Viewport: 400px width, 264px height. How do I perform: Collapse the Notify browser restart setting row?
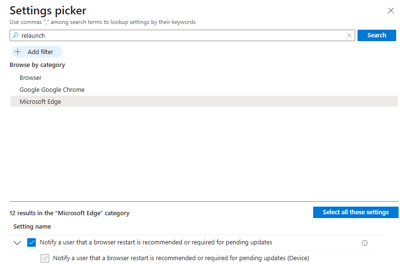tap(17, 243)
